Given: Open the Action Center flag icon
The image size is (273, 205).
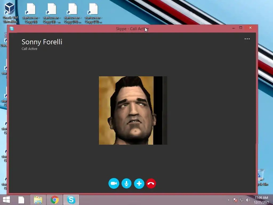Looking at the screenshot, I should pyautogui.click(x=235, y=200).
